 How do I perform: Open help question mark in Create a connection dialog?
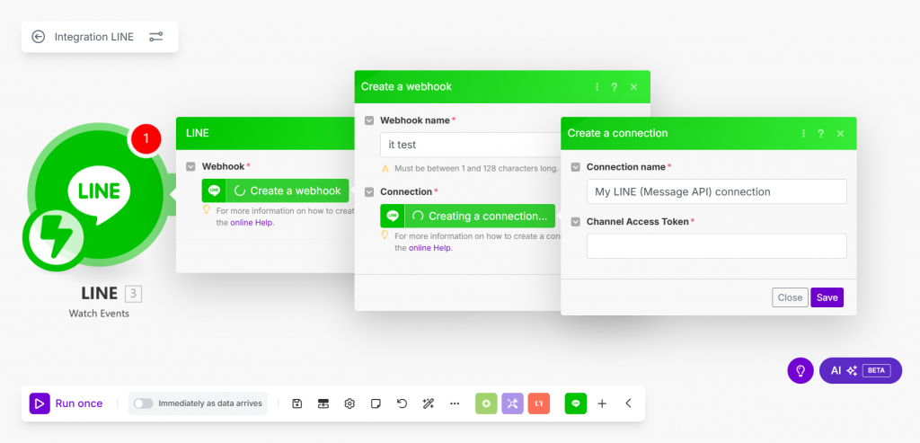tap(821, 133)
